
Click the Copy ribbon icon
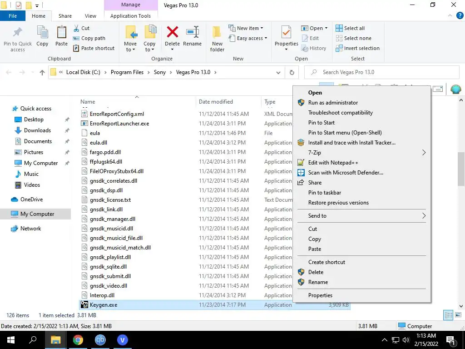pyautogui.click(x=42, y=32)
